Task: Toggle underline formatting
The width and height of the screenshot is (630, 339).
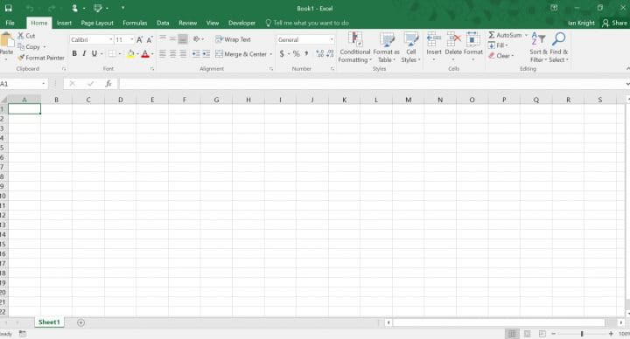Action: (94, 53)
